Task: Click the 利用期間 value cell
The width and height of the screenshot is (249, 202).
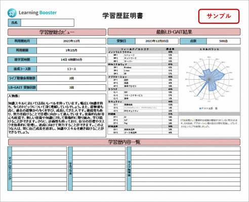Action: coord(71,50)
